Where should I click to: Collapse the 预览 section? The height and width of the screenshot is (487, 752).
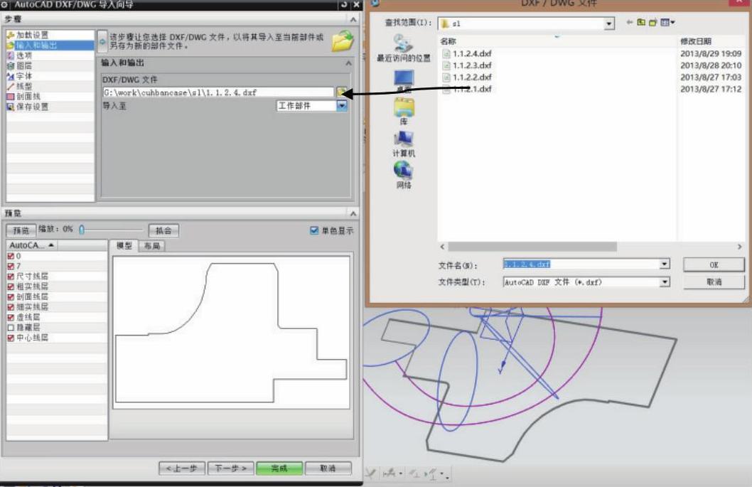[353, 213]
